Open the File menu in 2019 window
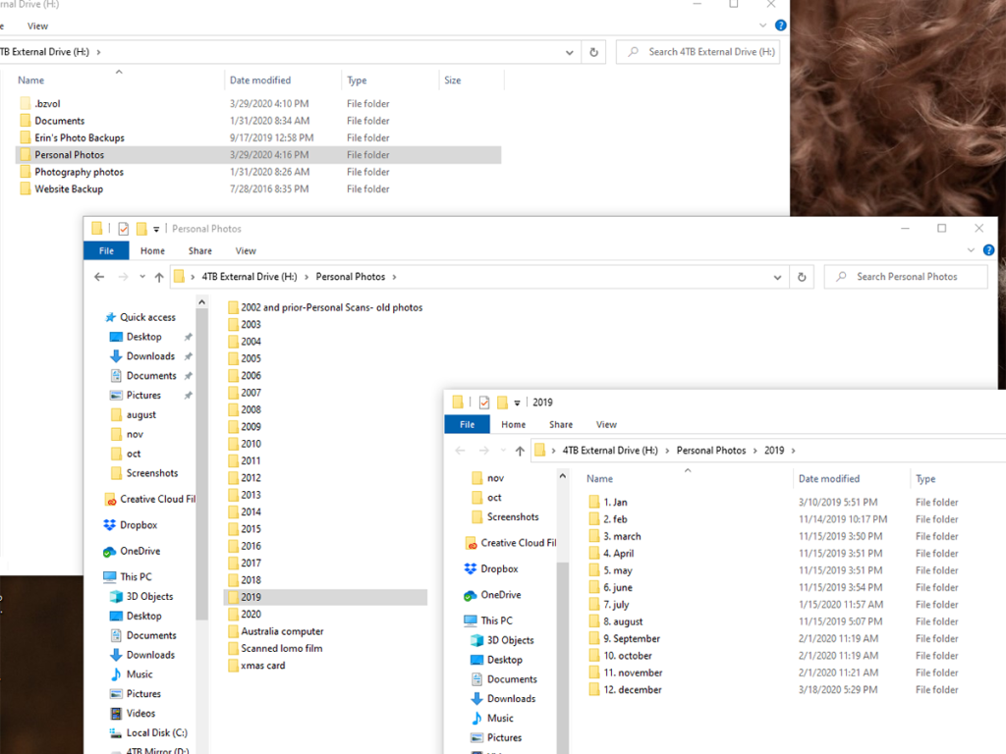This screenshot has width=1006, height=754. tap(467, 424)
